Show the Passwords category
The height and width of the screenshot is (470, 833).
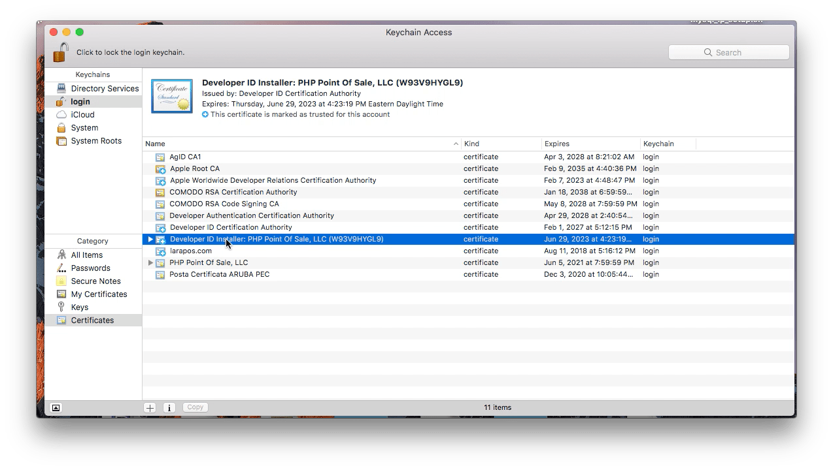coord(93,268)
